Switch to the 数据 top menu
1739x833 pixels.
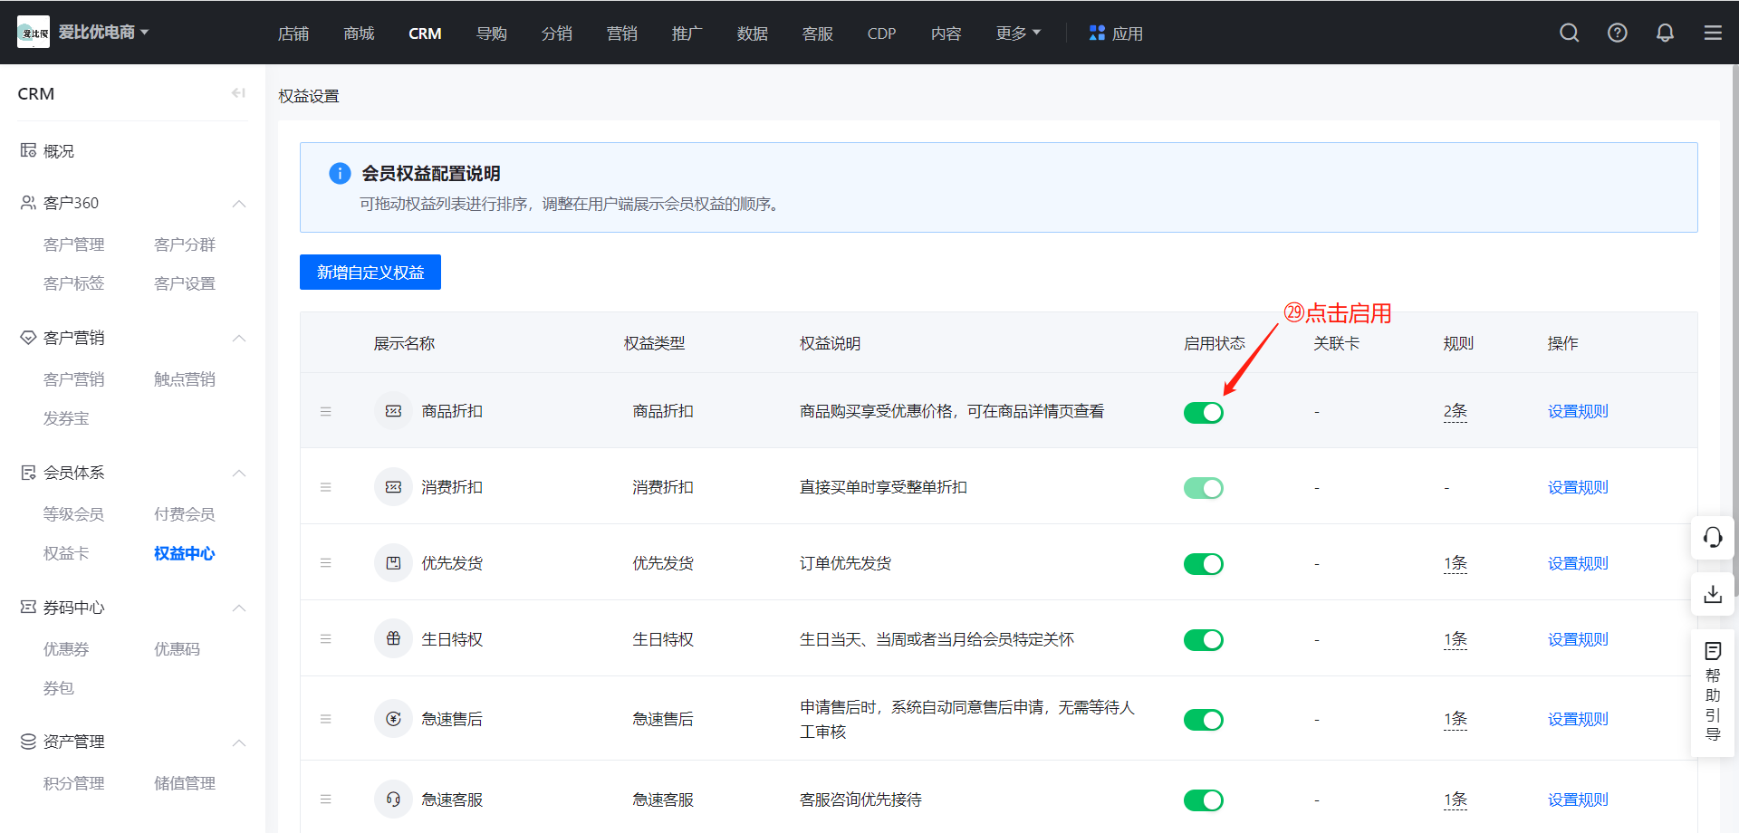tap(752, 34)
